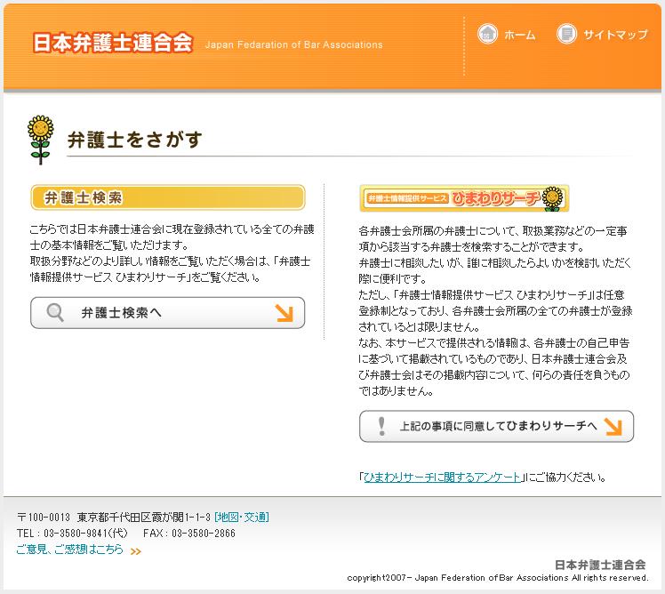Click the FAX : 03-3580-2866 text
This screenshot has height=594, width=665.
pyautogui.click(x=189, y=534)
